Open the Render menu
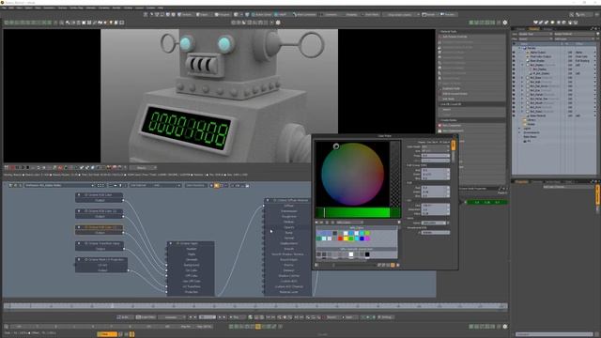The width and height of the screenshot is (601, 338). tap(116, 8)
